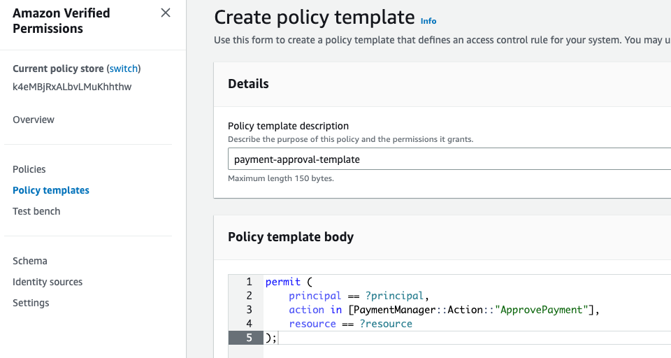Click the policy store ID text

[x=72, y=87]
